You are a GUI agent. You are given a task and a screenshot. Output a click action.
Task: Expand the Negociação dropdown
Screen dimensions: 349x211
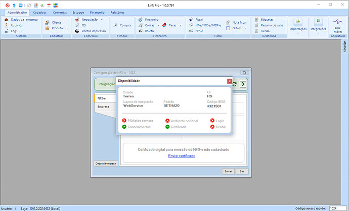click(x=101, y=19)
